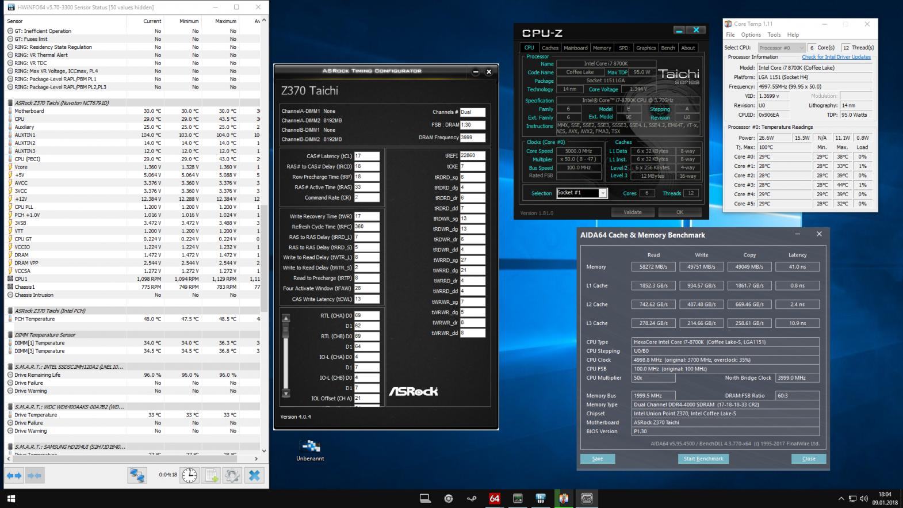
Task: Click the tREFI value field
Action: pyautogui.click(x=473, y=155)
